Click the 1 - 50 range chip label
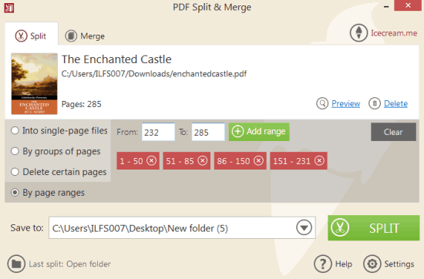Image resolution: width=424 pixels, height=279 pixels. pyautogui.click(x=131, y=161)
